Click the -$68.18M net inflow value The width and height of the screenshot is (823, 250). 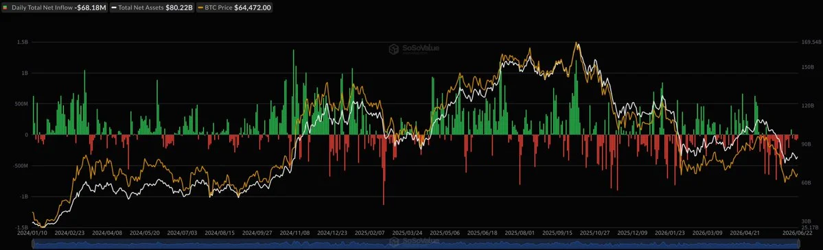click(91, 8)
